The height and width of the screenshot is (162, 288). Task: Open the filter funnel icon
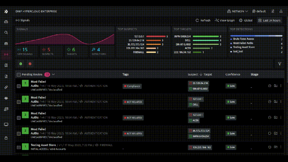280,64
